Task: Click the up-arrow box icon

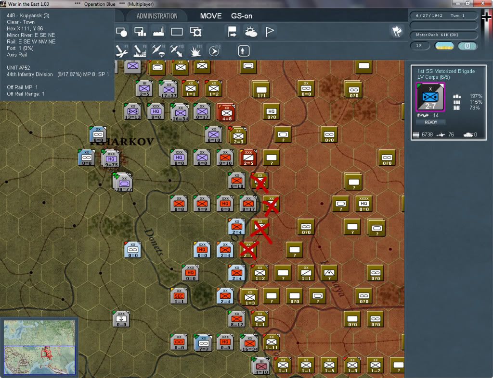Action: [x=243, y=51]
